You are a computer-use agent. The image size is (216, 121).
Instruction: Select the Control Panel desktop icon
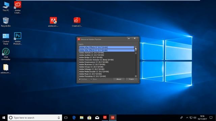(x=6, y=39)
